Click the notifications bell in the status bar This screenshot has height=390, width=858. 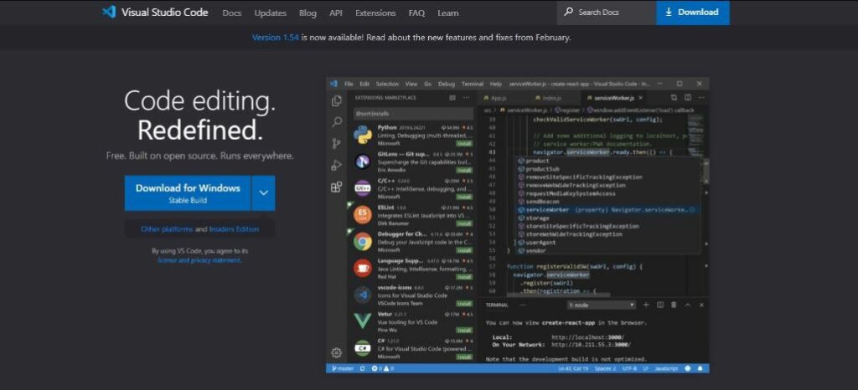click(x=700, y=369)
